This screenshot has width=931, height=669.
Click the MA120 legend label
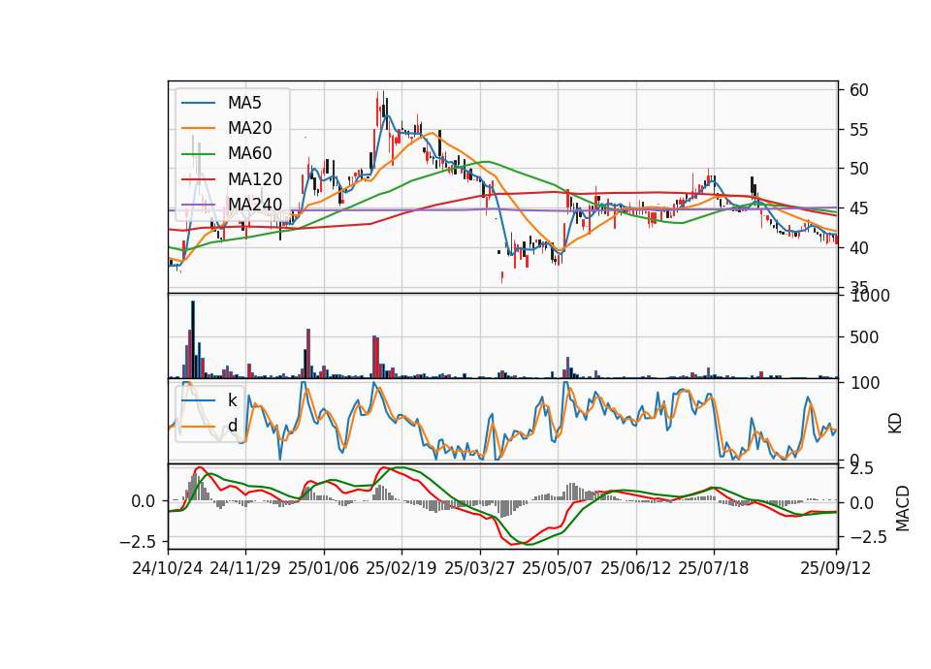(255, 178)
